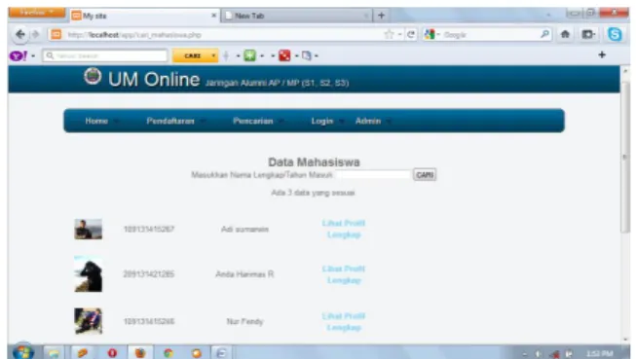Screen dimensions: 636x359
Task: Click the Skype icon in toolbar
Action: click(x=615, y=34)
